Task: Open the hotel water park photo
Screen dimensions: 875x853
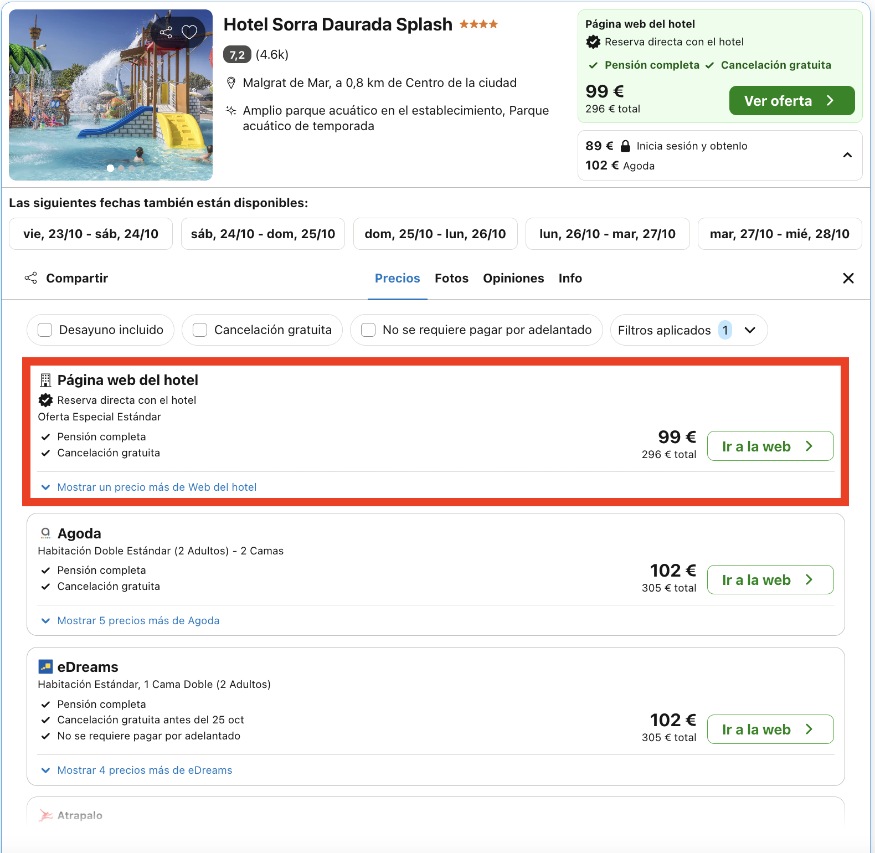Action: [111, 95]
